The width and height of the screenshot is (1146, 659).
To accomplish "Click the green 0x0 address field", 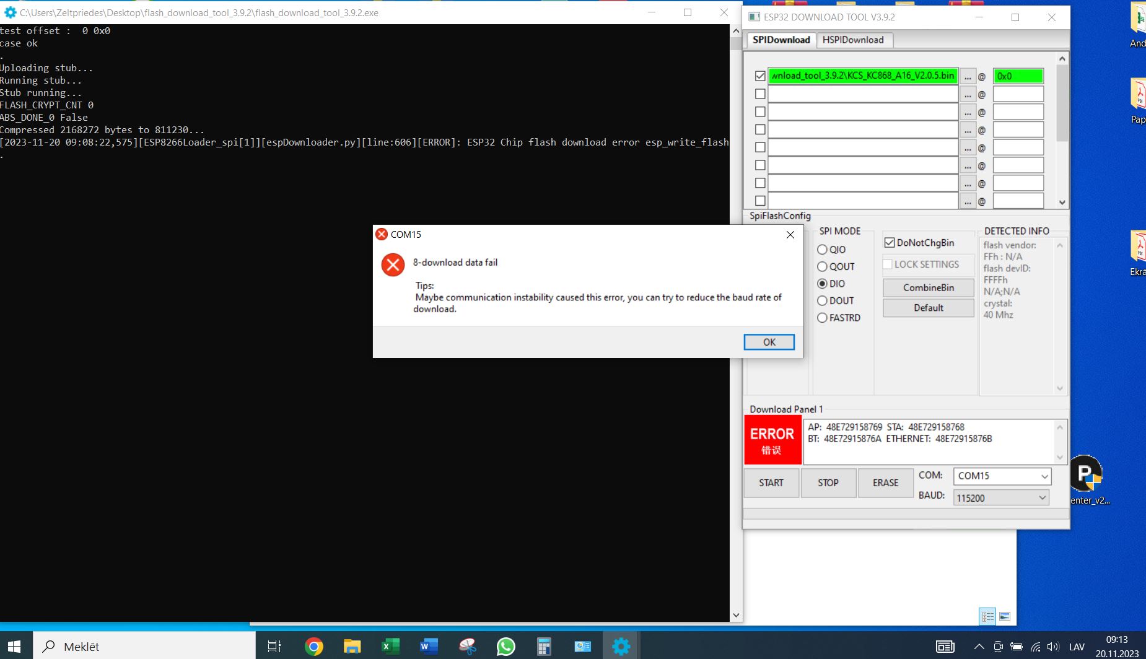I will [x=1018, y=76].
